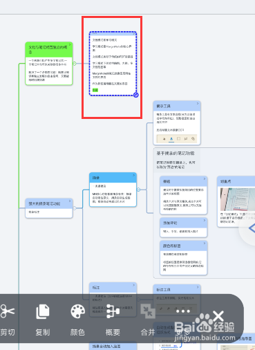Open the photo thumbnail in the right card
The width and height of the screenshot is (255, 350).
[x=238, y=199]
